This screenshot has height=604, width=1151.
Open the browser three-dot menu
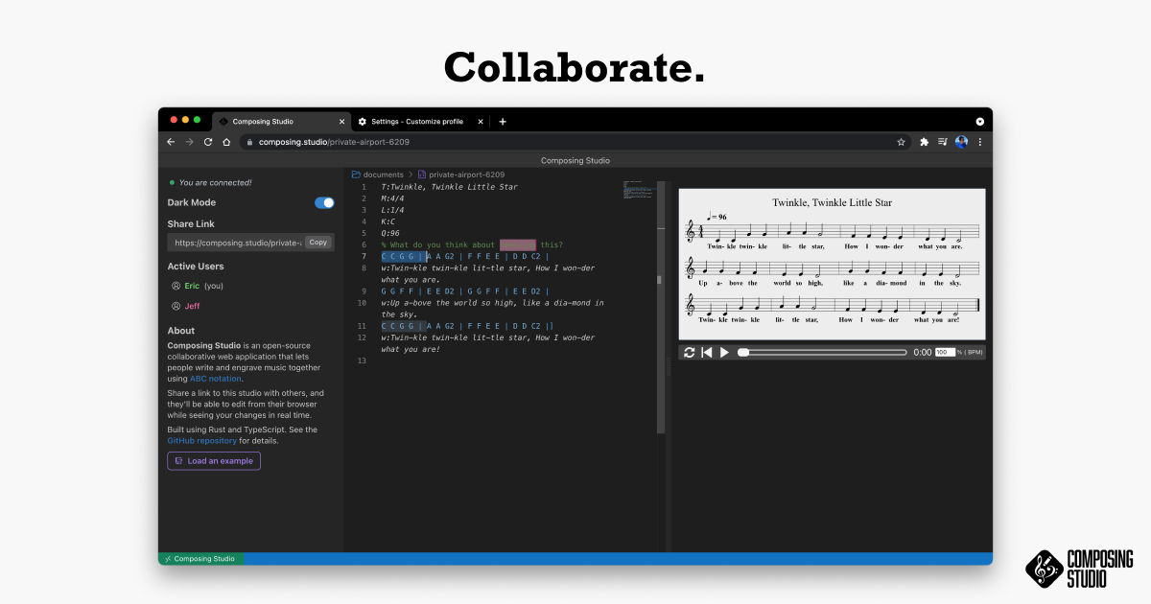[x=979, y=141]
